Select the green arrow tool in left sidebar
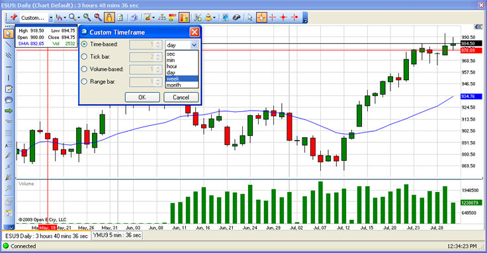487x253 pixels. point(9,111)
